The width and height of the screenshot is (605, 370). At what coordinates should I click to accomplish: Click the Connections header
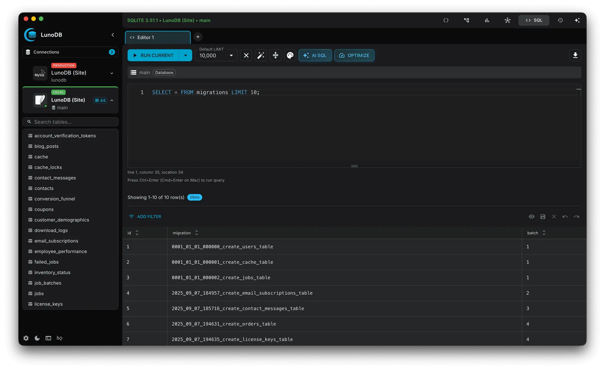pyautogui.click(x=70, y=52)
